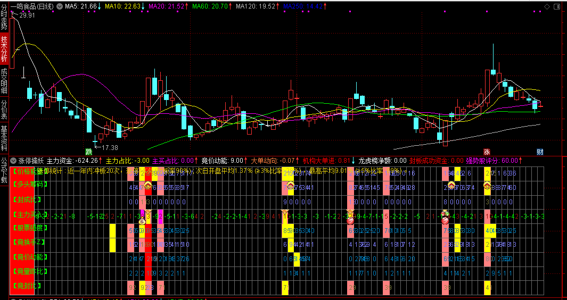
Task: Click the 强势股评分 indicator value label
Action: 491,160
